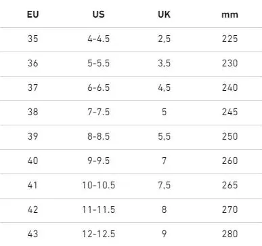Click the UK column header
262x246 pixels.
coord(164,14)
